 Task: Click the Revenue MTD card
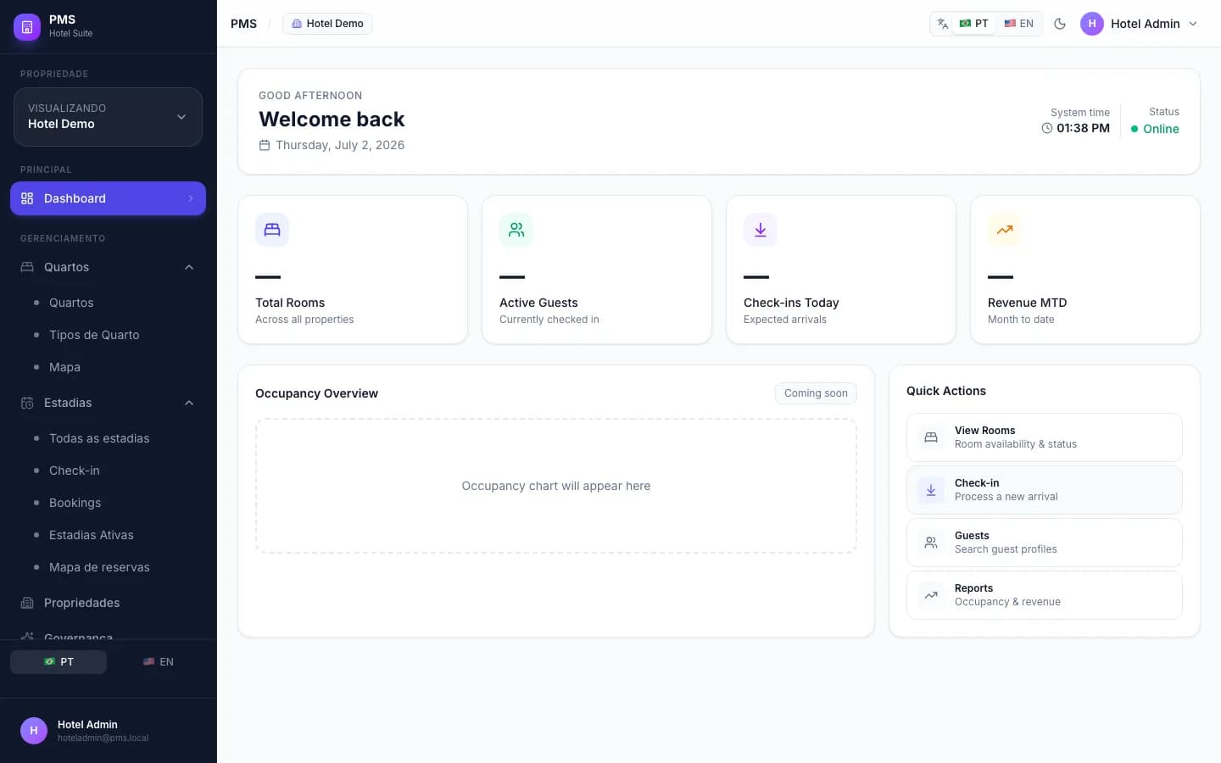(1085, 270)
